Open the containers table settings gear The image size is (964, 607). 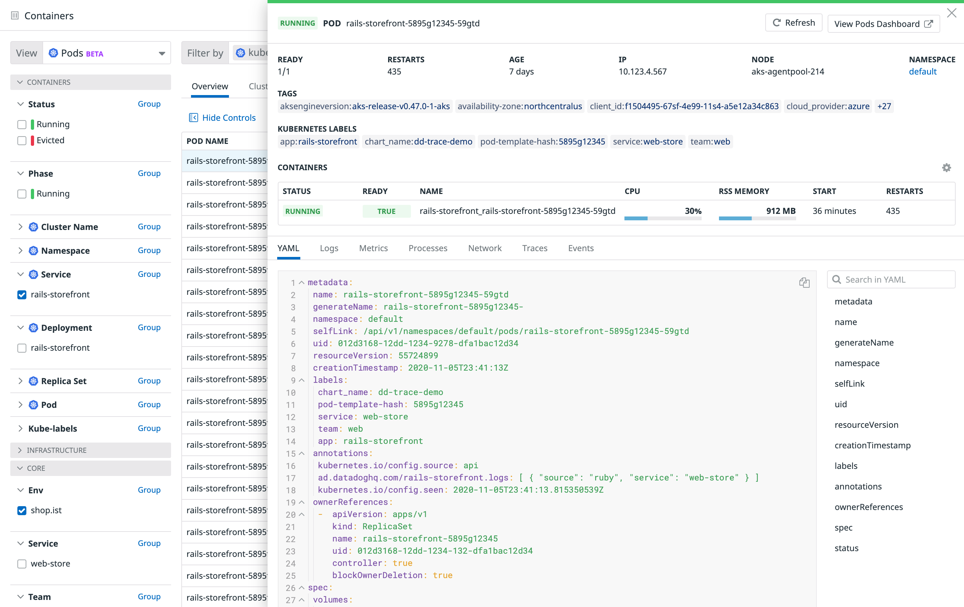[x=946, y=168]
